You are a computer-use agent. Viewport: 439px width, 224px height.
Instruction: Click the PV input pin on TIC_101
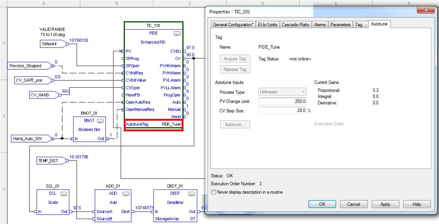[x=123, y=51]
